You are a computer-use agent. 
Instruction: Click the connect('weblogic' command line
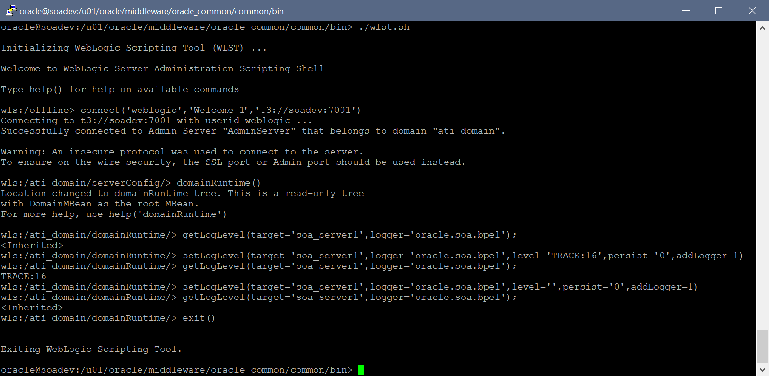click(x=220, y=110)
